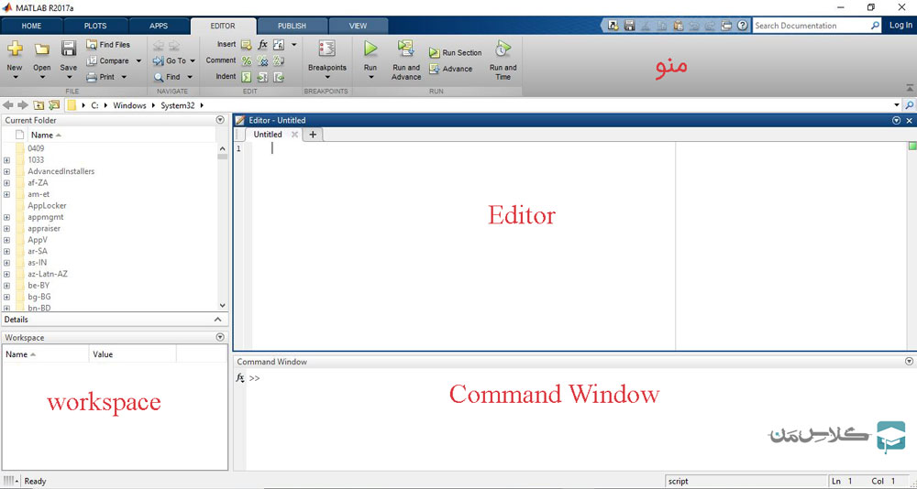Click the comment percent icon

246,60
